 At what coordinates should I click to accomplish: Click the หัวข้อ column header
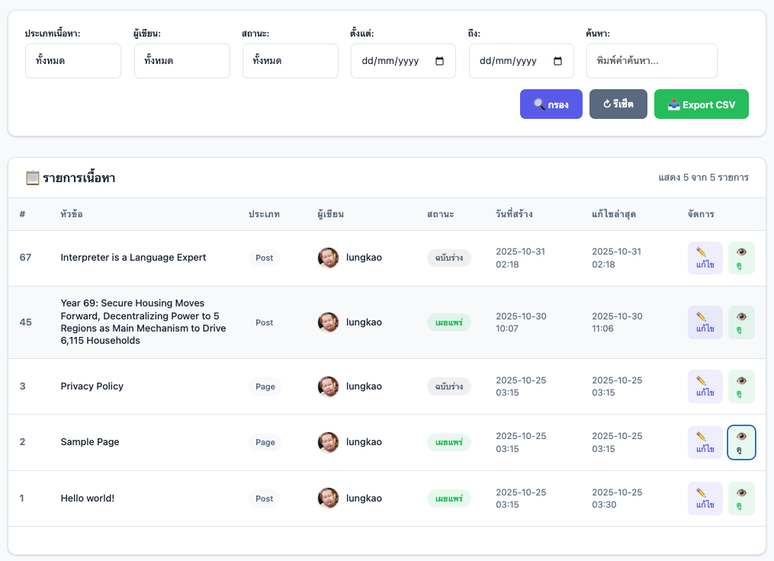(x=72, y=214)
